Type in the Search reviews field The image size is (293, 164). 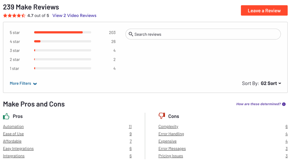[205, 34]
